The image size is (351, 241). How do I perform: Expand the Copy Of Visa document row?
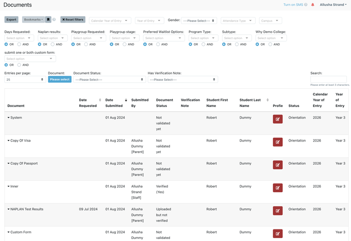(x=9, y=141)
